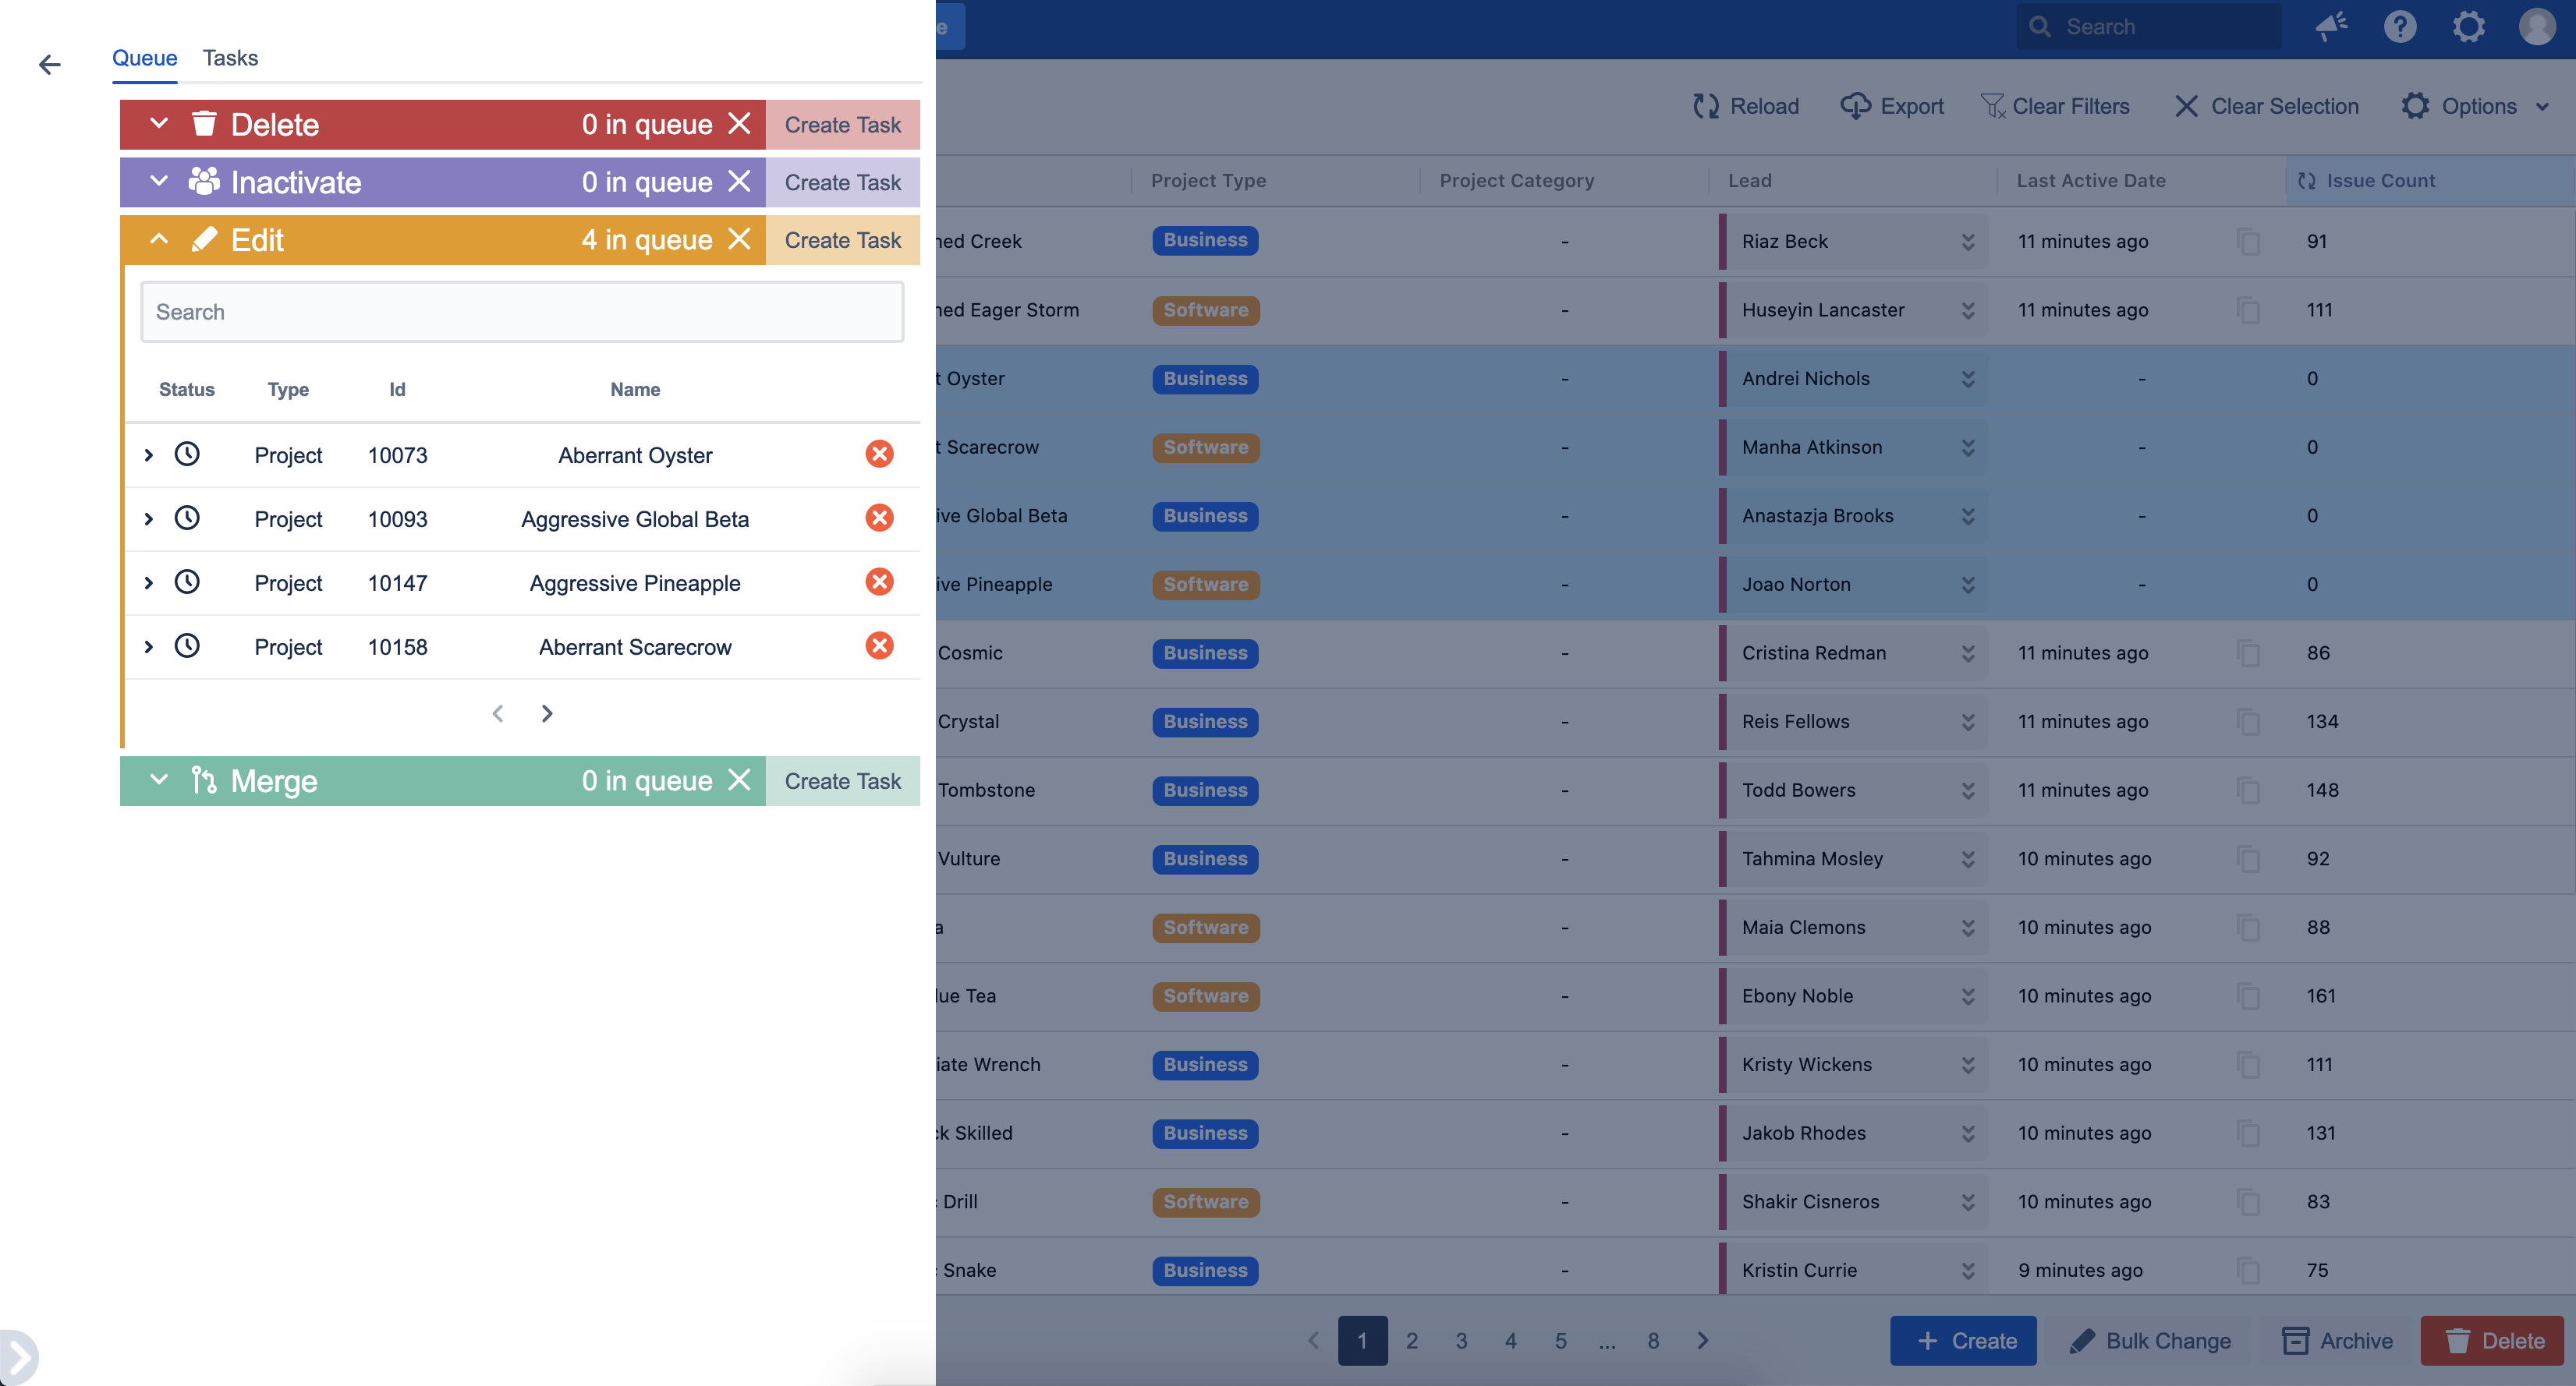Remove Aggressive Pineapple from the queue
Viewport: 2576px width, 1386px height.
[x=879, y=582]
